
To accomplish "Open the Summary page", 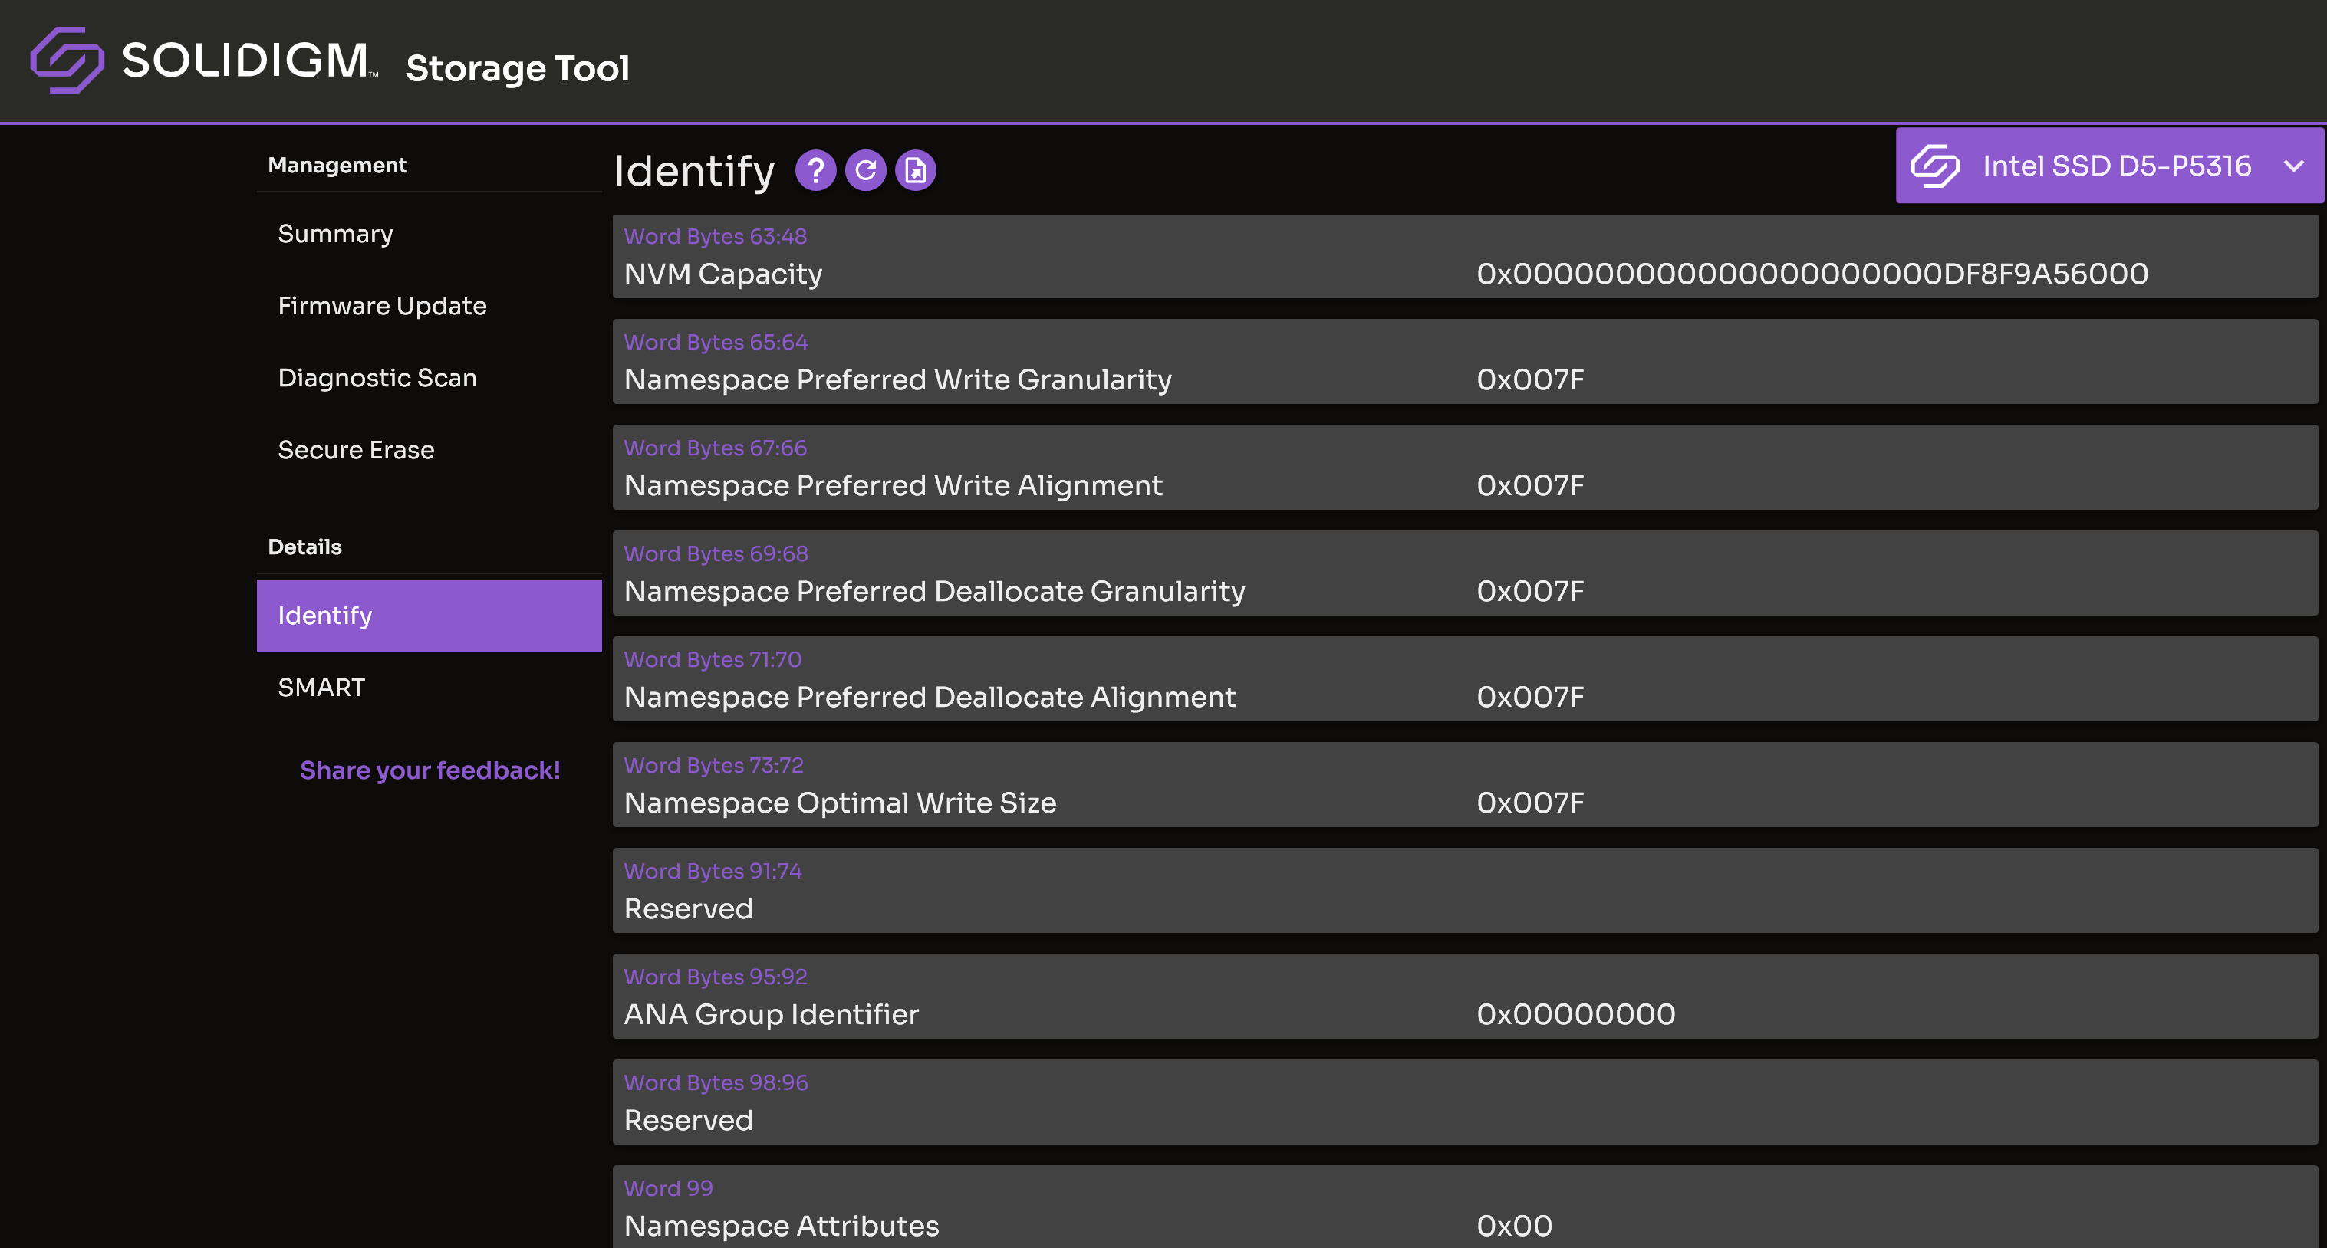I will tap(335, 234).
